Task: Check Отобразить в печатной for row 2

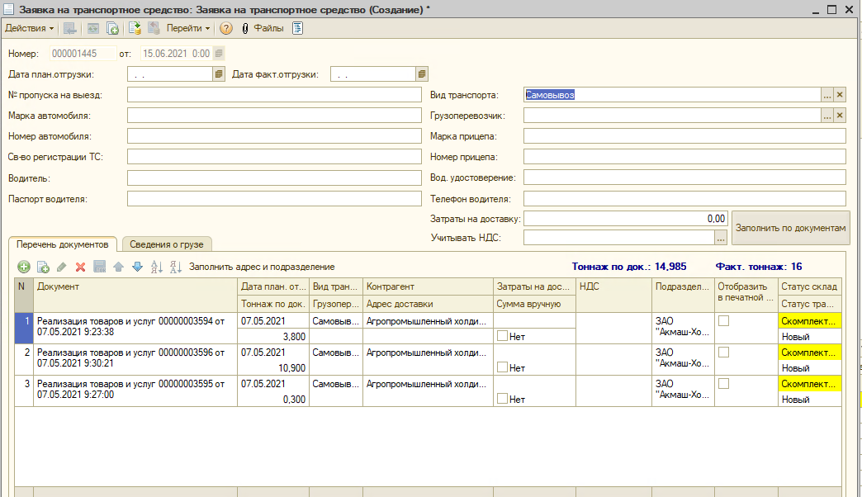Action: coord(723,352)
